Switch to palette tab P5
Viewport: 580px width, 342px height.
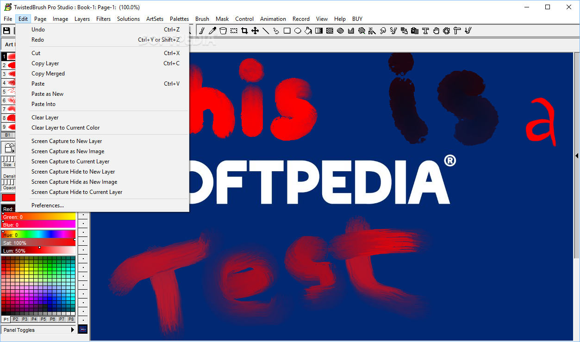click(43, 319)
